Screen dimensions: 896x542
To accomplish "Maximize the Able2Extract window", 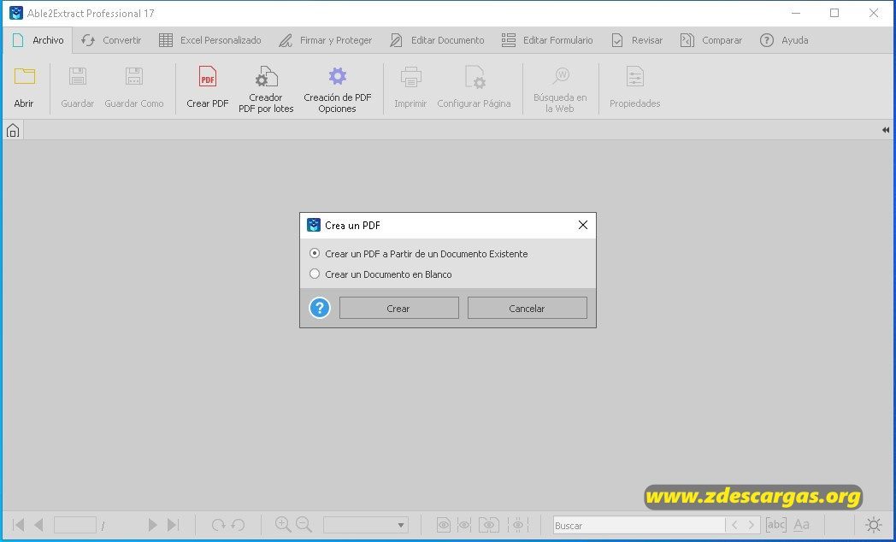I will coord(834,13).
